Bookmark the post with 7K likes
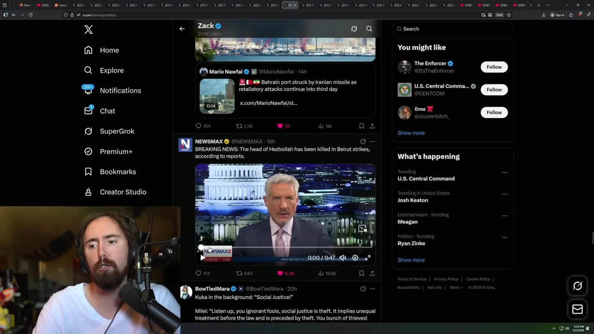The image size is (594, 334). tap(362, 126)
